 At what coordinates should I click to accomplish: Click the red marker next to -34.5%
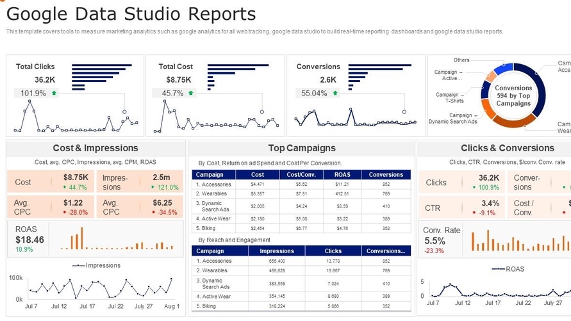click(x=154, y=212)
